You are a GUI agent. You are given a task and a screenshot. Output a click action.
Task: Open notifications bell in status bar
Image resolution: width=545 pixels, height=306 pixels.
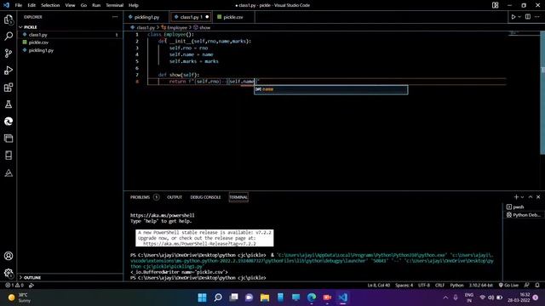point(537,286)
